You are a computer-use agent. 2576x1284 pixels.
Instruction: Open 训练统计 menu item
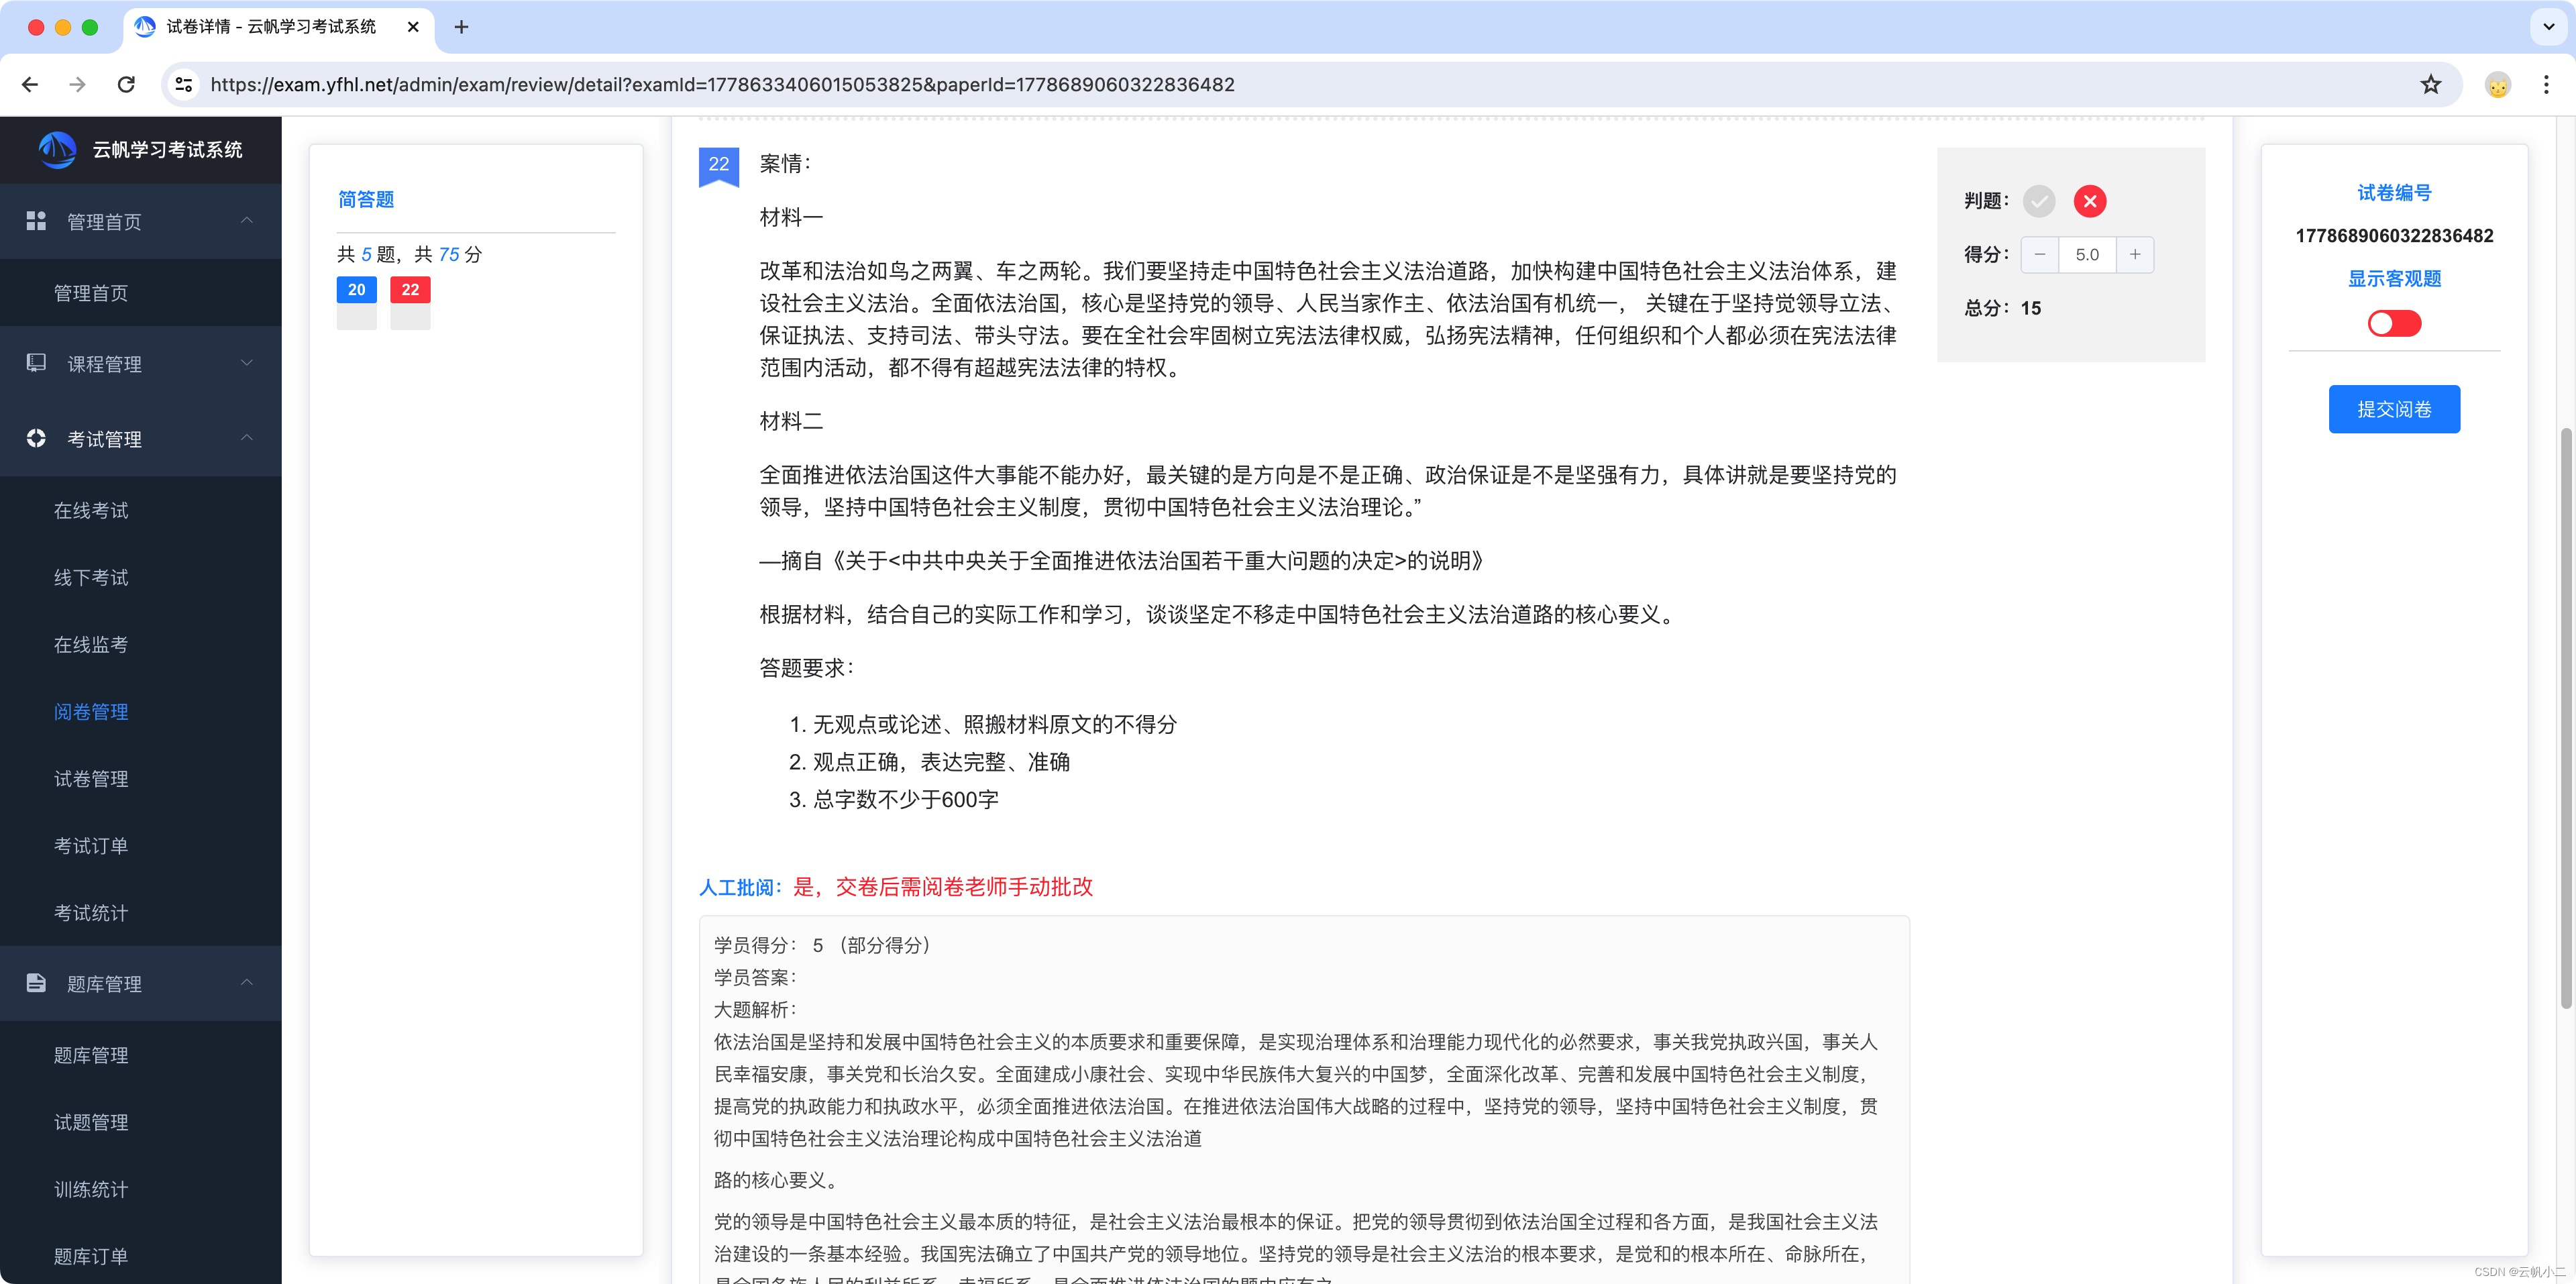tap(141, 1189)
